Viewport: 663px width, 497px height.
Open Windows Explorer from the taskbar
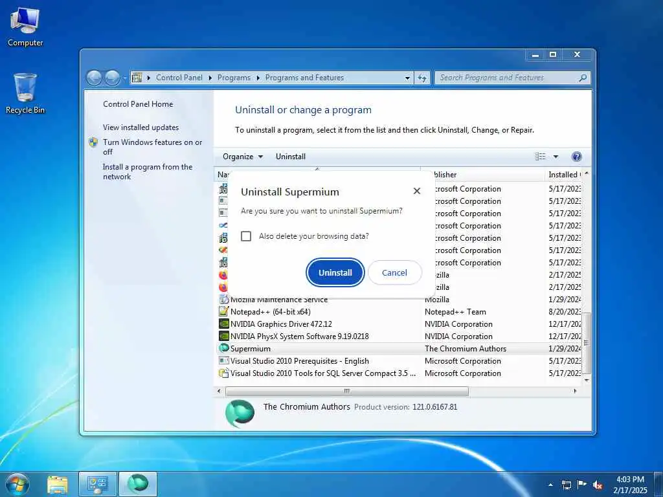[x=58, y=485]
